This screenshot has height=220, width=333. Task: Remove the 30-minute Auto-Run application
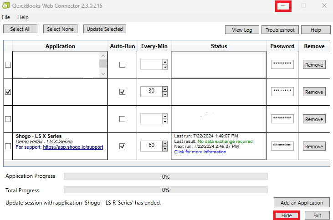(x=314, y=92)
